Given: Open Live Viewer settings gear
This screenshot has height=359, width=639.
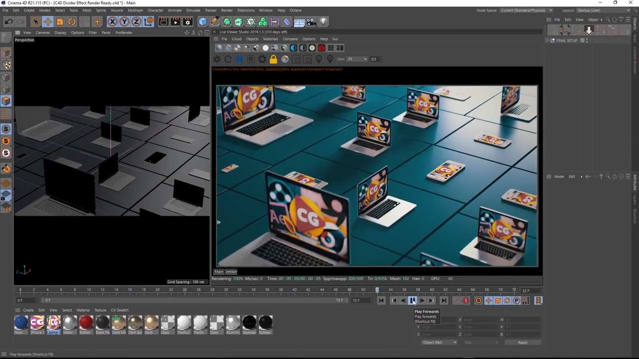Looking at the screenshot, I should point(262,59).
